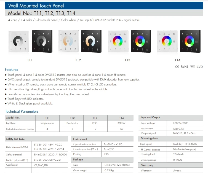
Task: Click the 'Max 0.1A' input current value
Action: 178,129
